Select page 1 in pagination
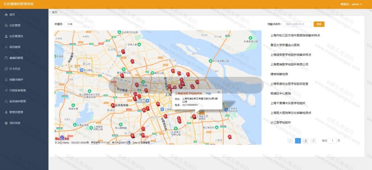 pos(298,141)
